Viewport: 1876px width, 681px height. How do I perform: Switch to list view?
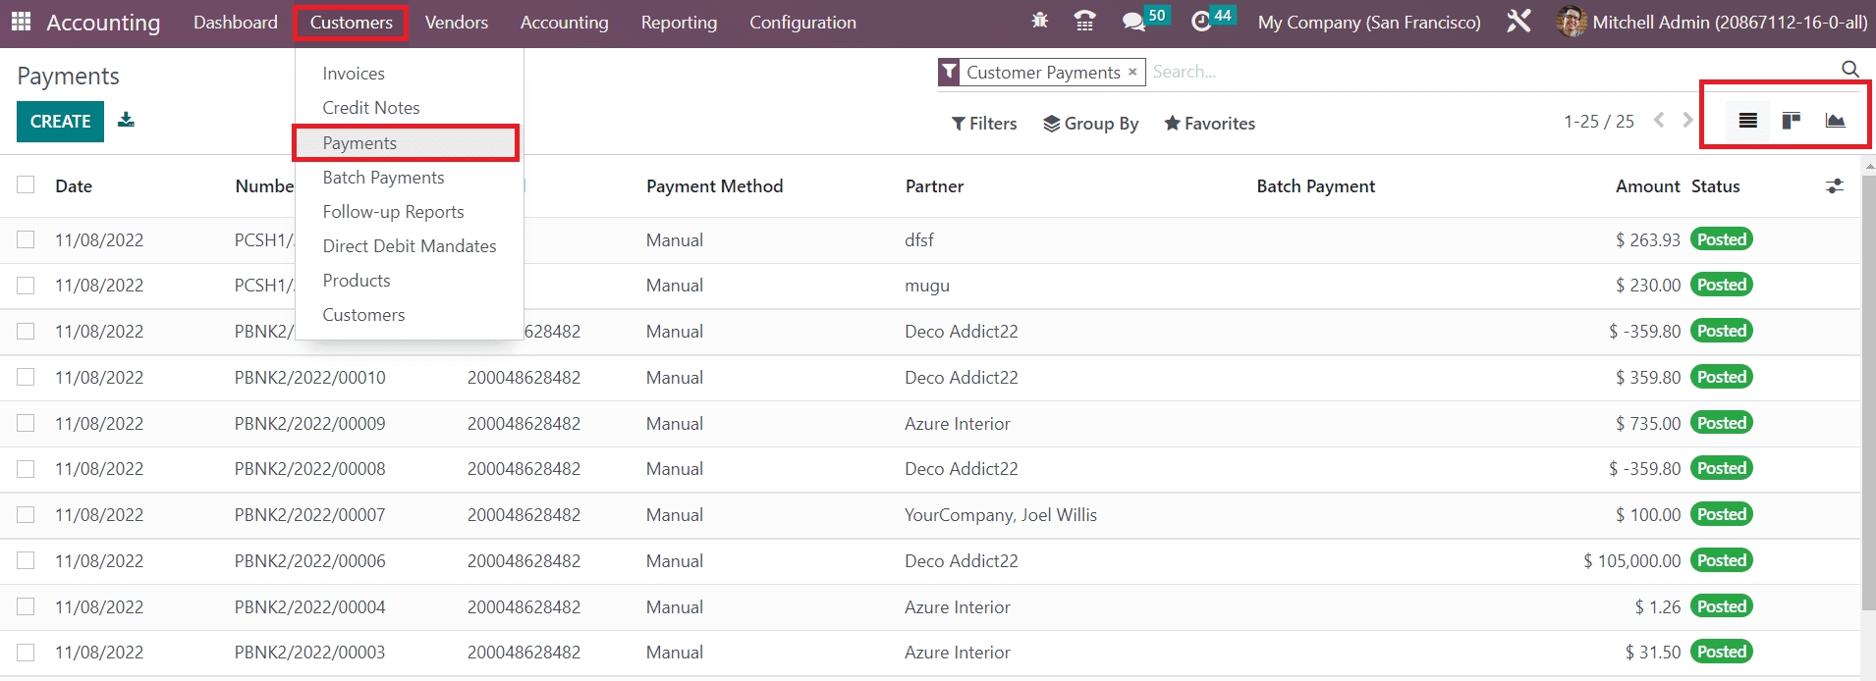coord(1747,121)
